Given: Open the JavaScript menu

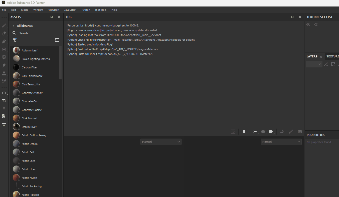Looking at the screenshot, I should click(70, 10).
